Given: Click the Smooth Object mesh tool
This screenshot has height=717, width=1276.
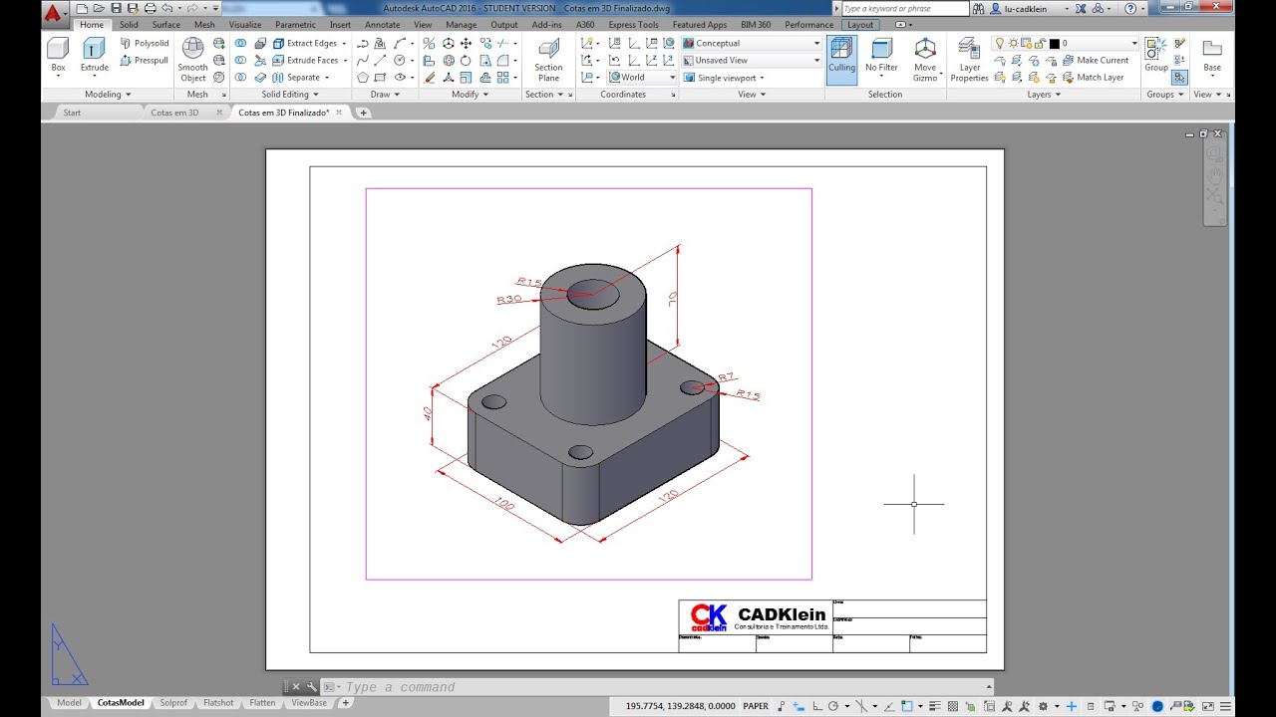Looking at the screenshot, I should (192, 60).
